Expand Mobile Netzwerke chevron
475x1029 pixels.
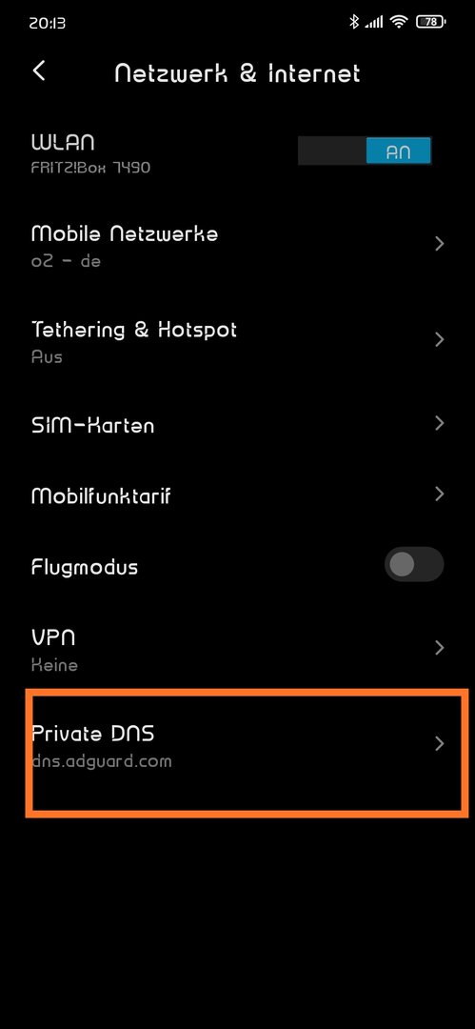point(439,244)
